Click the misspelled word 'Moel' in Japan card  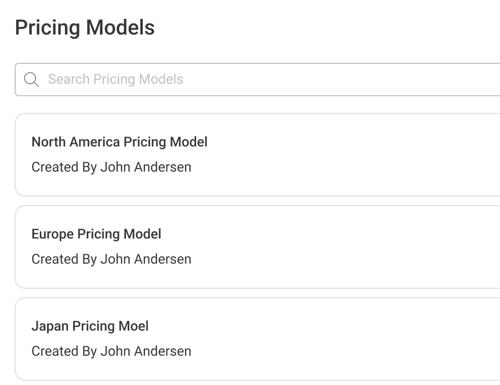point(133,326)
